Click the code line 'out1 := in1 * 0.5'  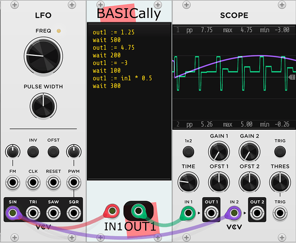tap(122, 78)
